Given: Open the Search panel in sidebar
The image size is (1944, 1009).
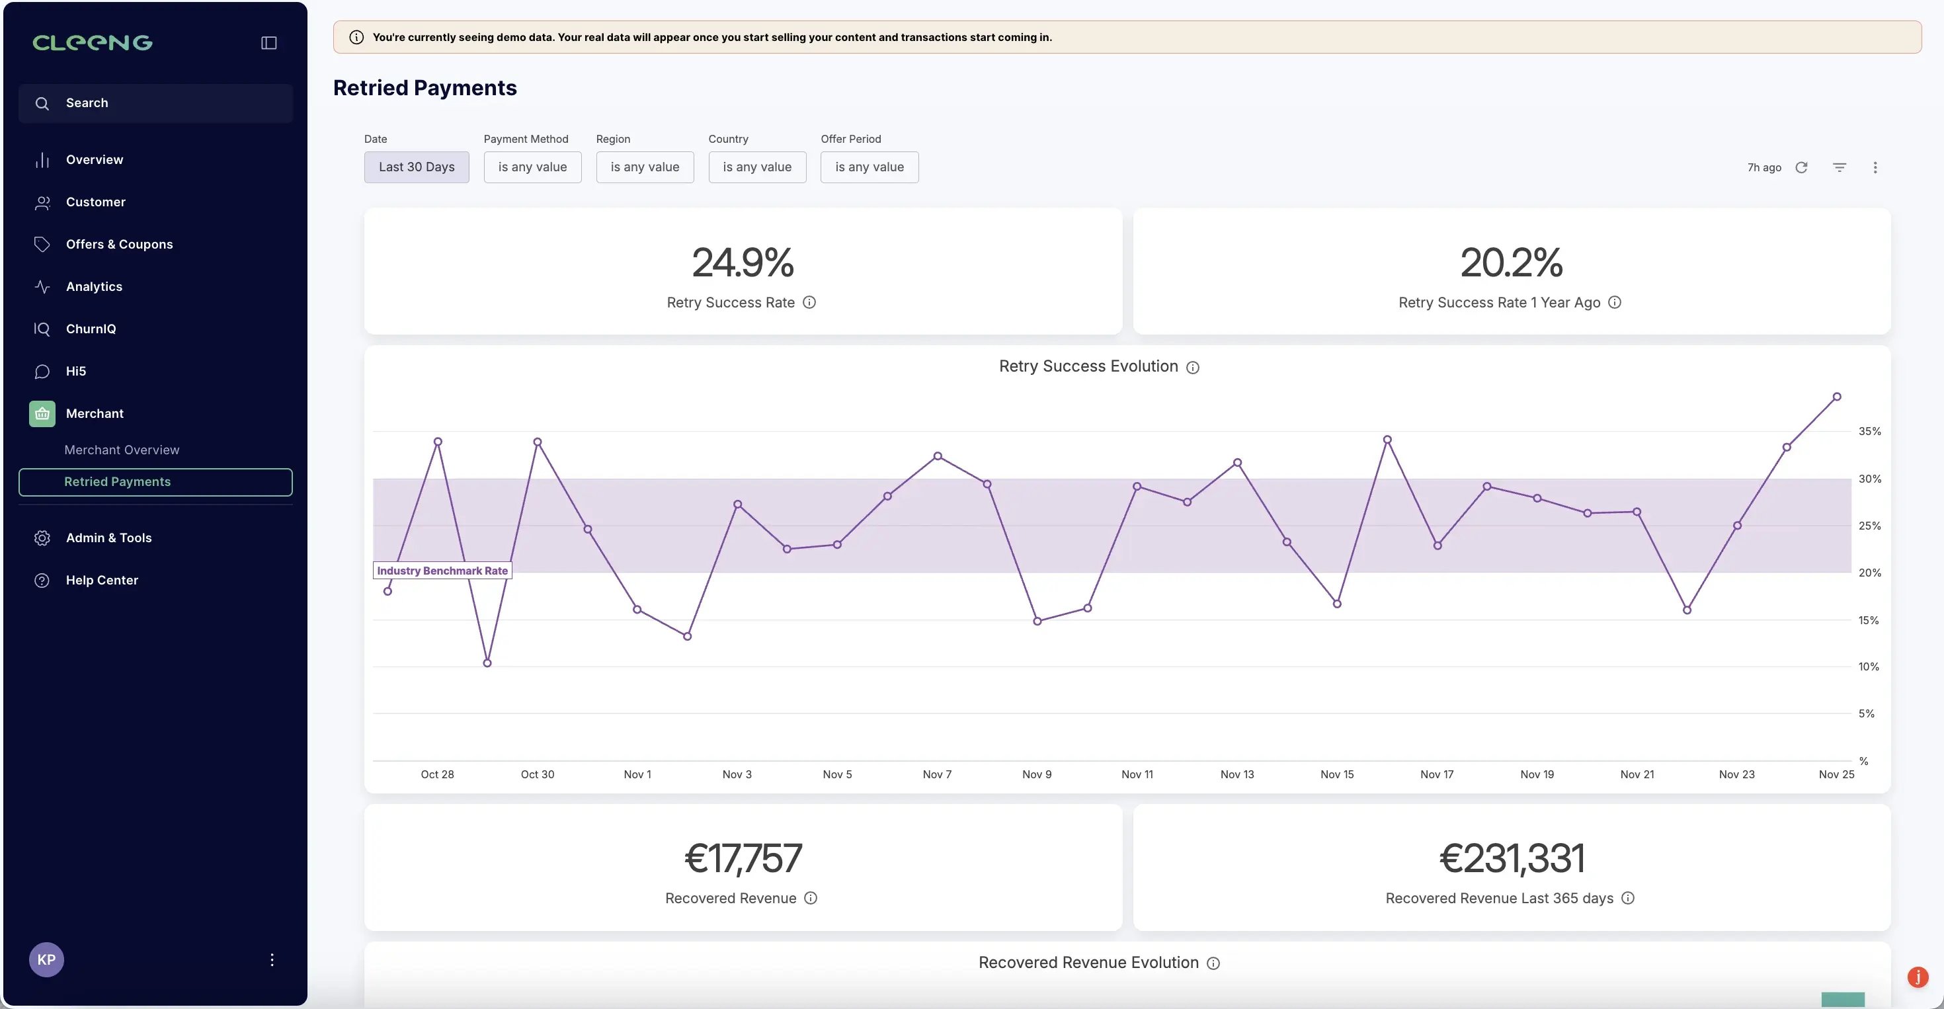Looking at the screenshot, I should [x=155, y=102].
